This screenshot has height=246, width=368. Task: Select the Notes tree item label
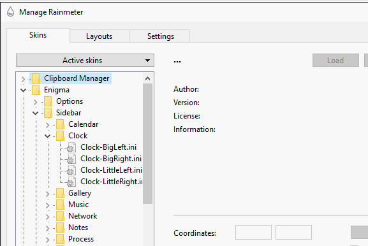coord(78,228)
